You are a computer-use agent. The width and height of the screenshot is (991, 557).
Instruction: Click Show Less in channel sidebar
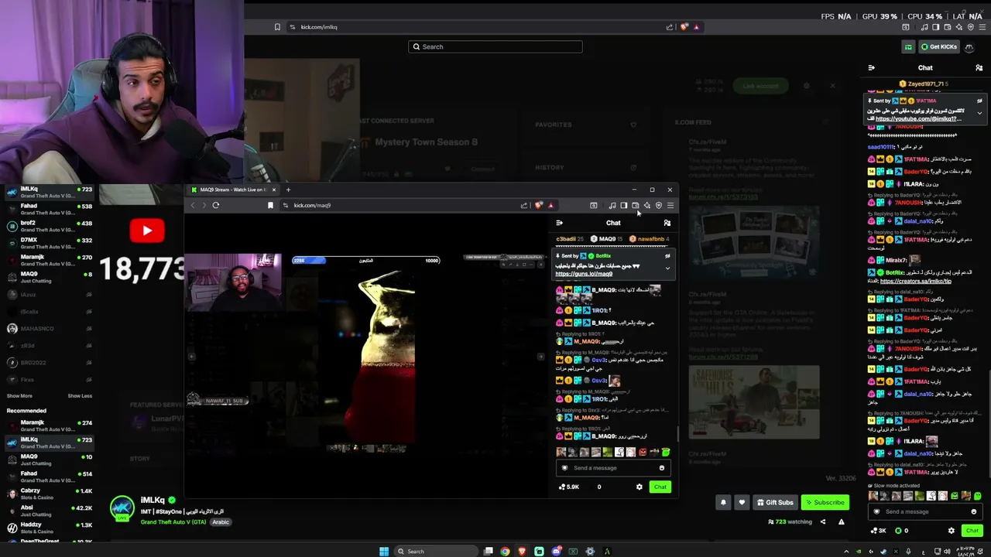click(x=80, y=396)
